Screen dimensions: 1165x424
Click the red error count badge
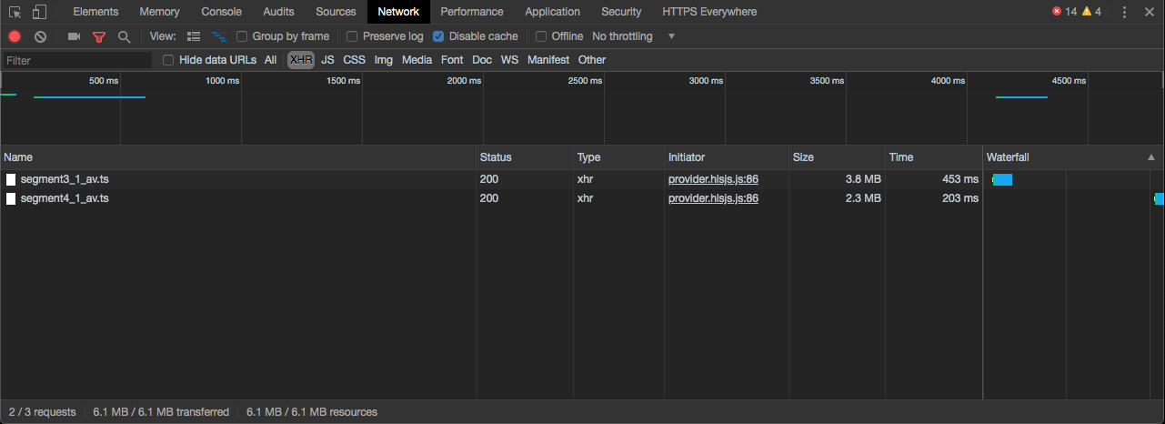1064,12
